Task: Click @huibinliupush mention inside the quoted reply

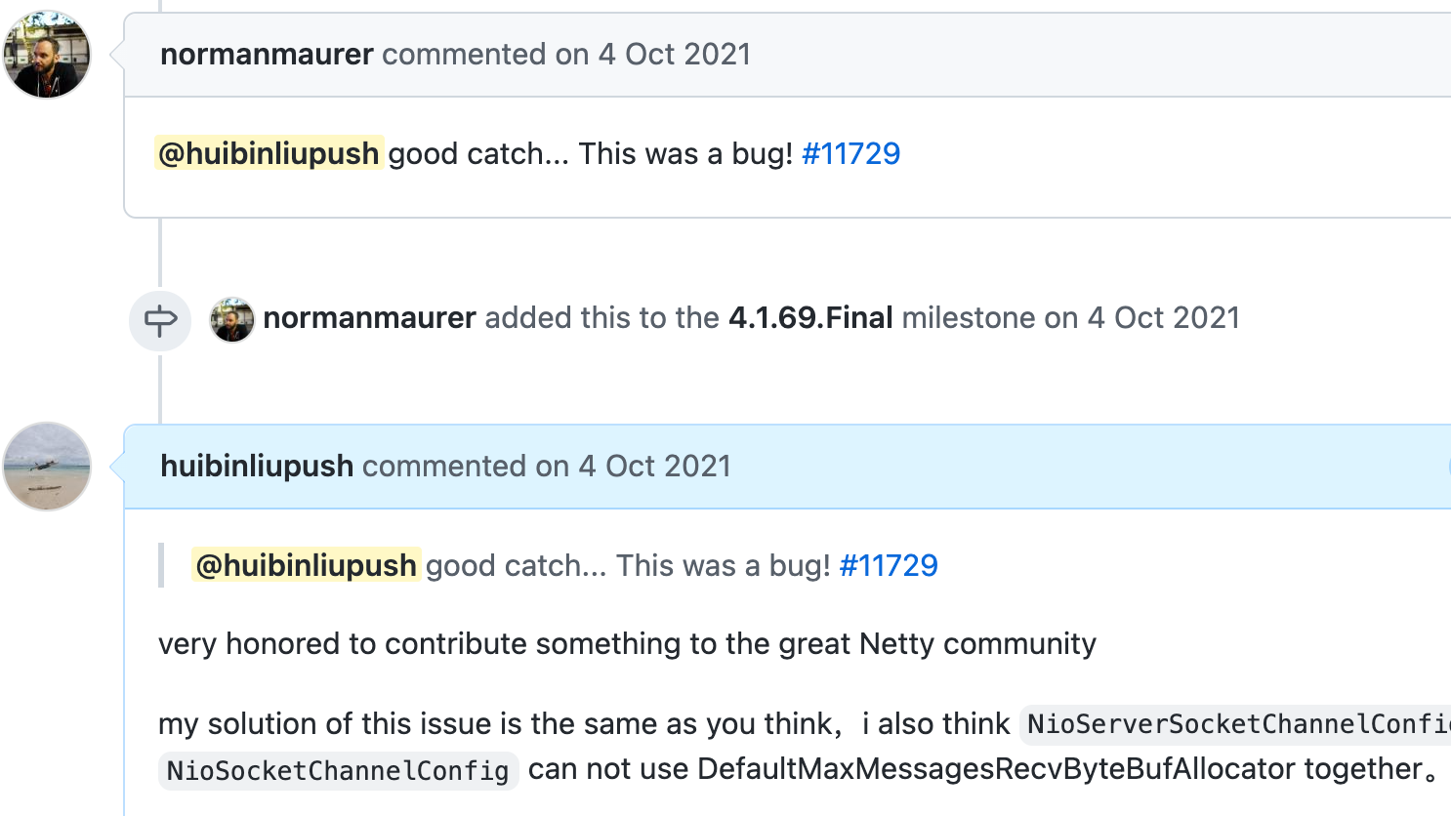Action: click(x=306, y=565)
